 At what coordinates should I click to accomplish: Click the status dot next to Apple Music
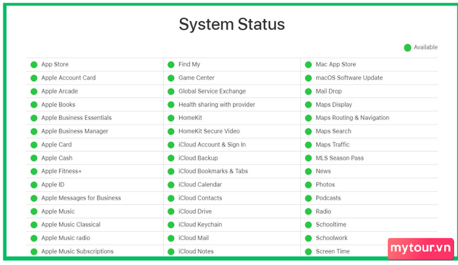pos(33,211)
